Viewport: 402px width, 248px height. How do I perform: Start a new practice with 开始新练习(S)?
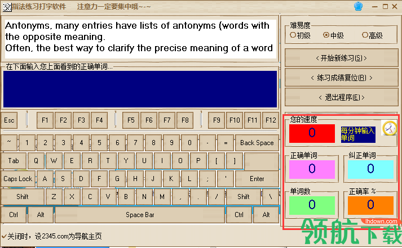point(341,58)
